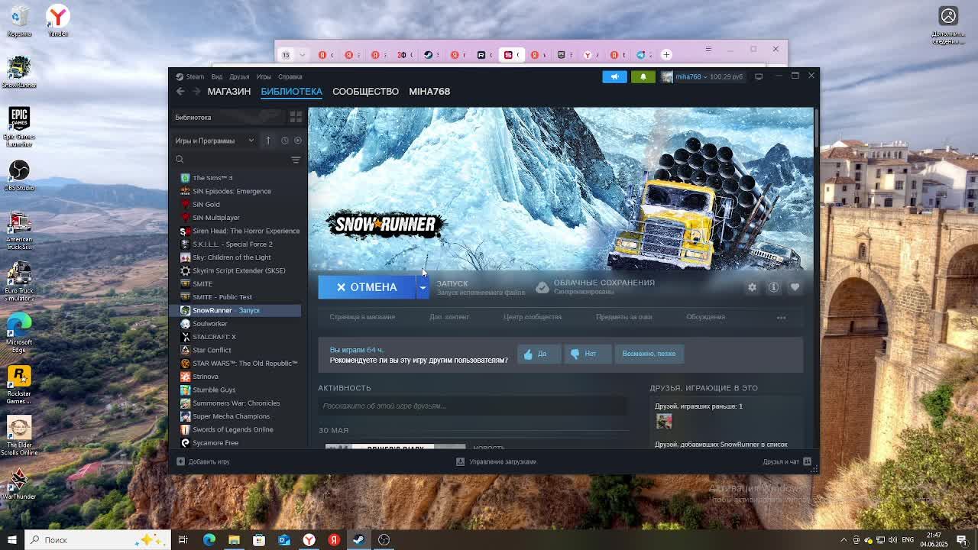Open the Windows Start menu
The width and height of the screenshot is (978, 550).
11,540
